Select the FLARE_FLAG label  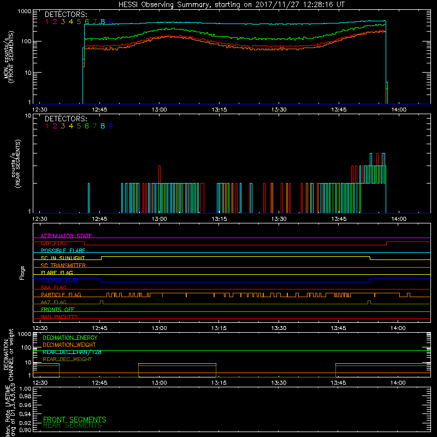pos(57,273)
